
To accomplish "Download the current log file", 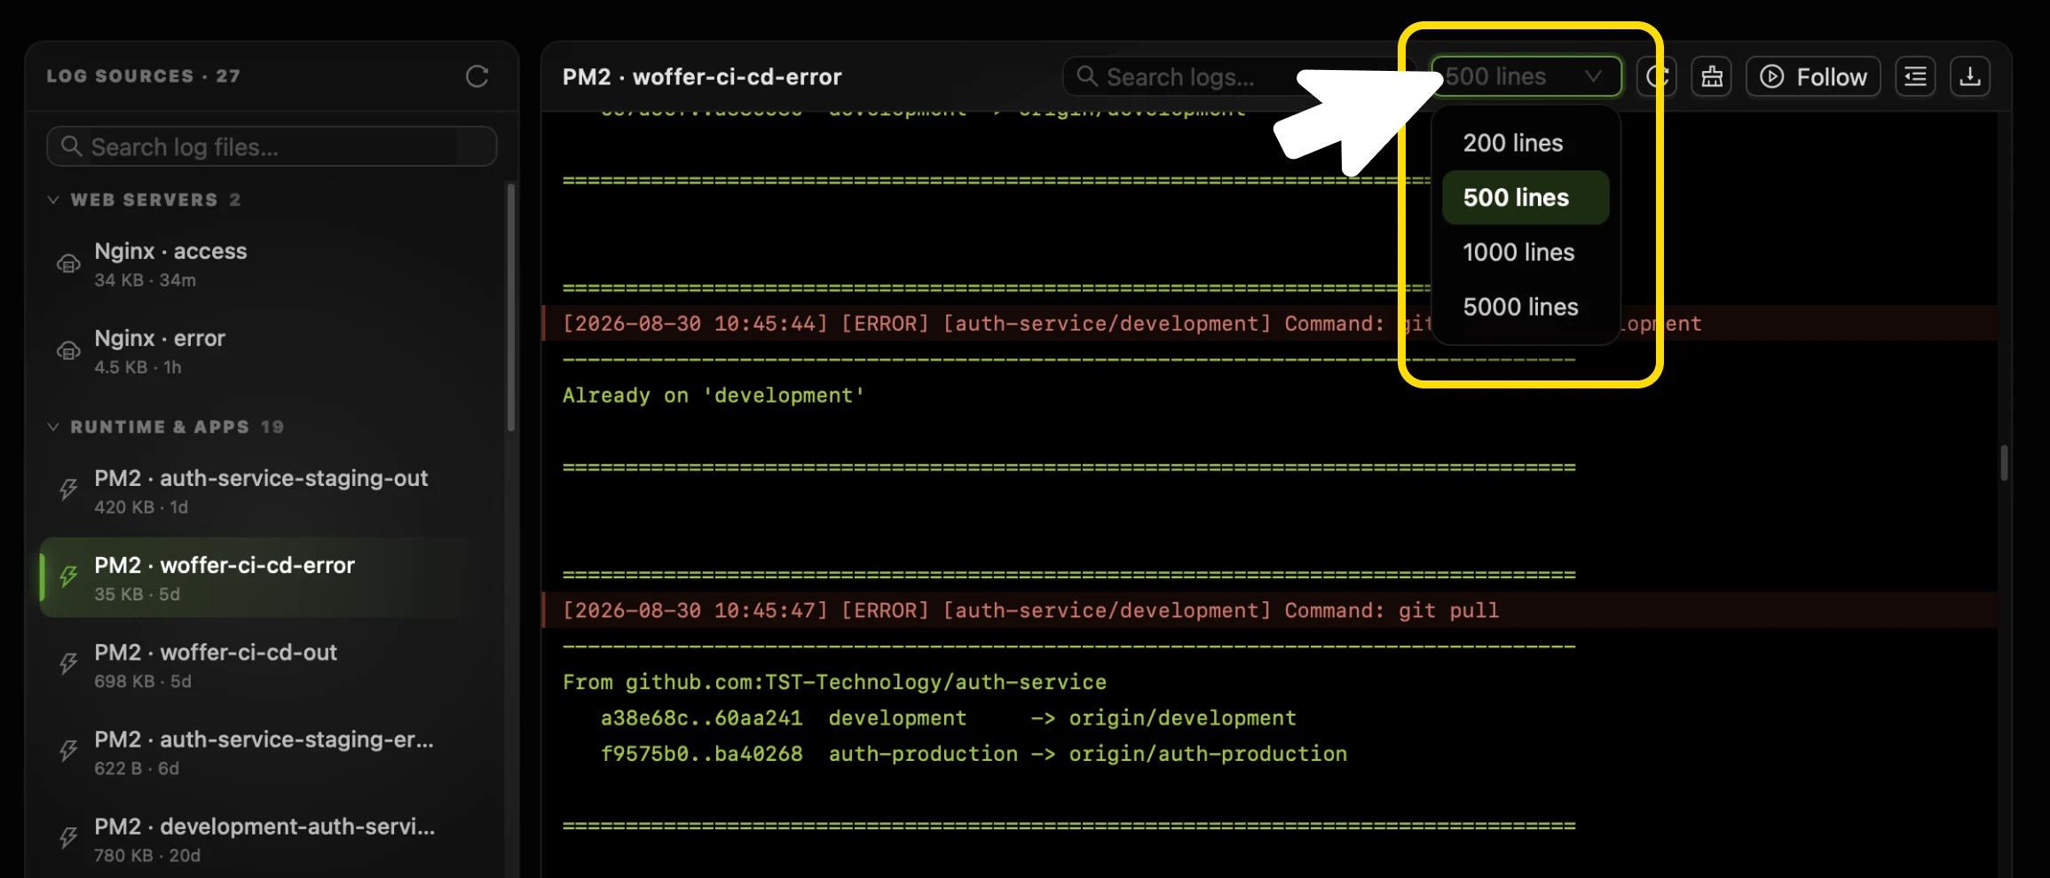I will pyautogui.click(x=1970, y=76).
